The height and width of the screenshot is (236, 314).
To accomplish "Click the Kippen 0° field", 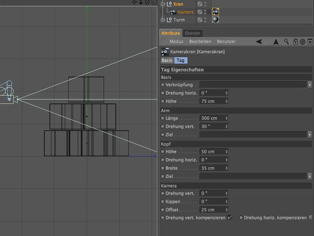I will (x=214, y=201).
